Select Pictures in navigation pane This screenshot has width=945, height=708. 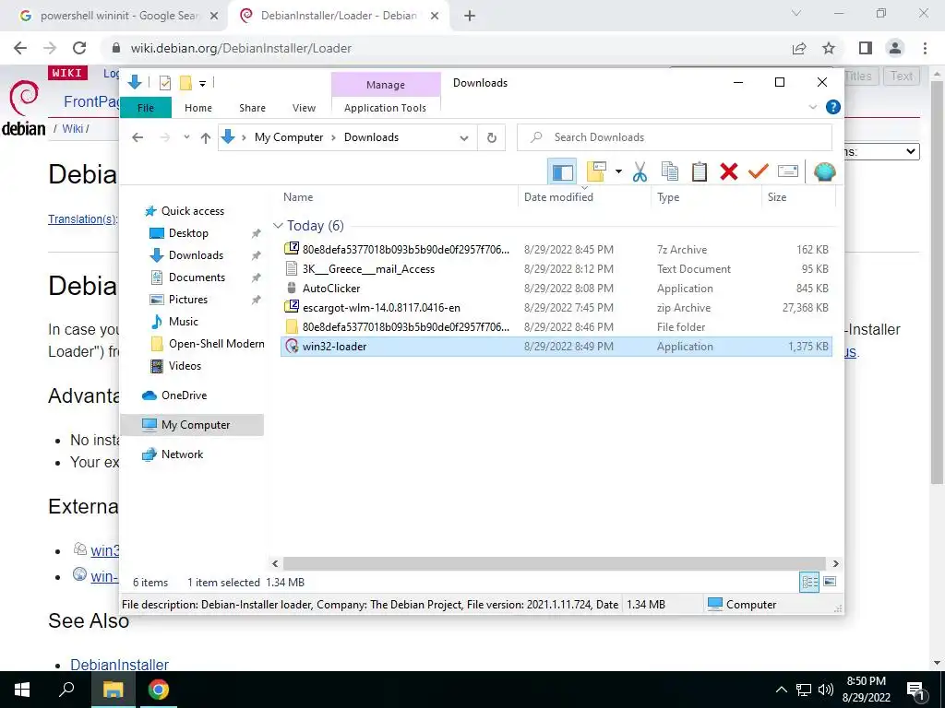point(188,300)
